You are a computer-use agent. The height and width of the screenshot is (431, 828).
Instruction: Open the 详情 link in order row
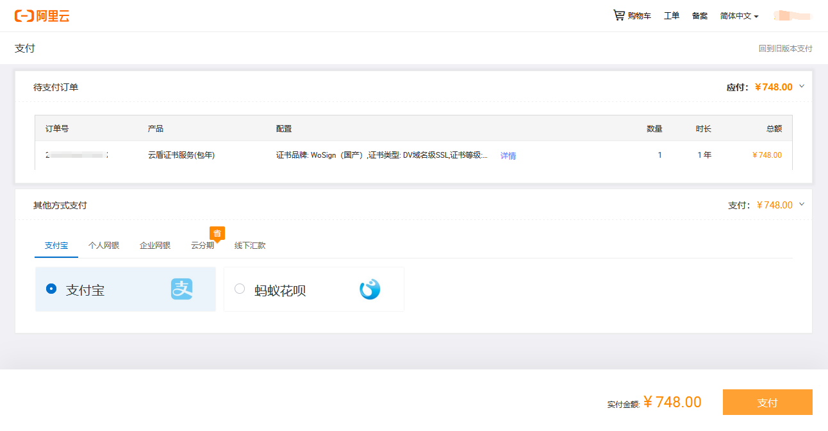[508, 155]
